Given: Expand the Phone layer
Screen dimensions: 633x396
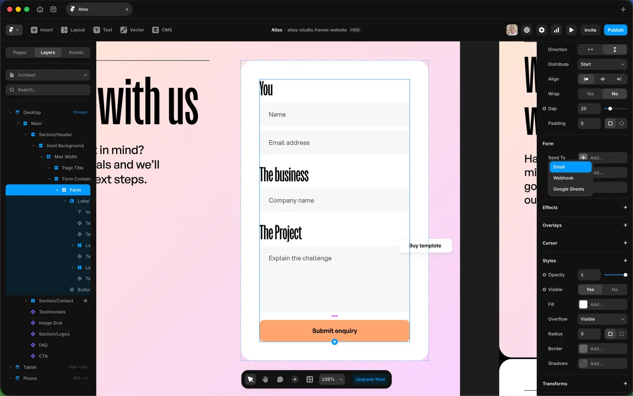Looking at the screenshot, I should pyautogui.click(x=10, y=379).
